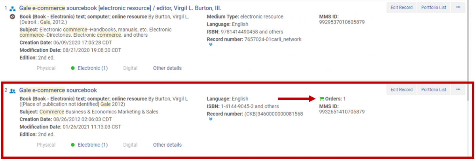The image size is (475, 160).
Task: Open Portfolio List for the first record
Action: point(433,7)
